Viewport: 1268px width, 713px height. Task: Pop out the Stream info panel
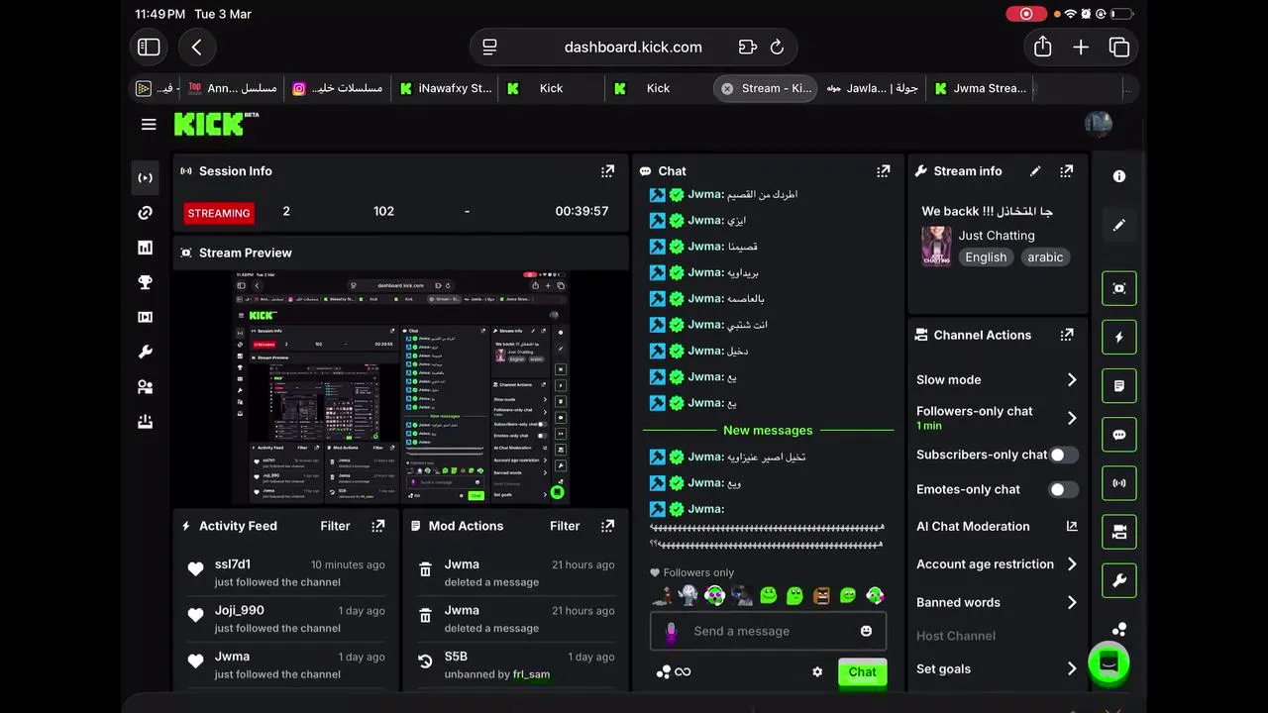[x=1066, y=171]
